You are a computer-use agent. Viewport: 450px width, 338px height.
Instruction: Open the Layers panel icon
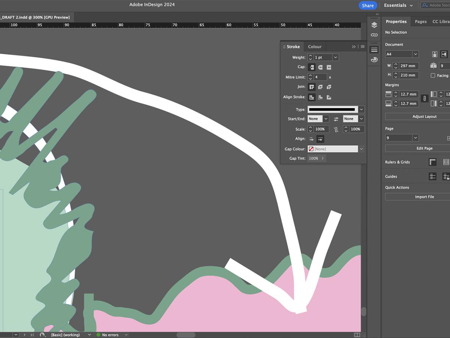[374, 25]
